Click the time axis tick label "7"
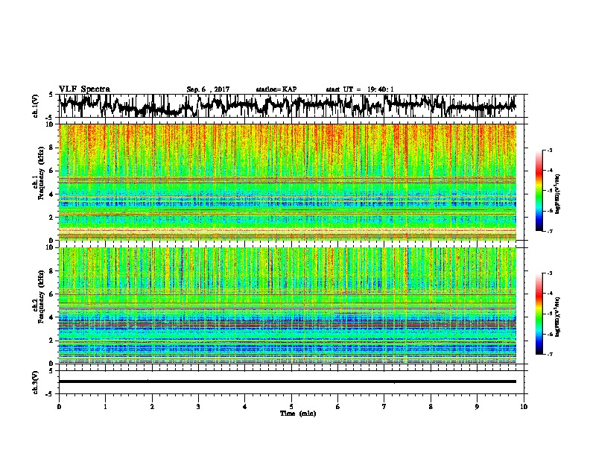The height and width of the screenshot is (456, 590). 384,406
